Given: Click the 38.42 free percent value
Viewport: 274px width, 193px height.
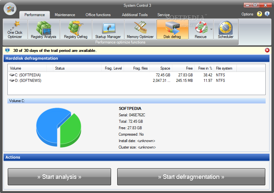Looking at the screenshot, I should click(x=208, y=75).
